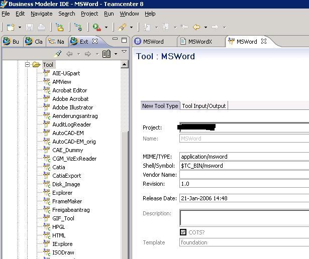The height and width of the screenshot is (259, 309).
Task: Click the view's back arrow icon
Action: pos(69,54)
